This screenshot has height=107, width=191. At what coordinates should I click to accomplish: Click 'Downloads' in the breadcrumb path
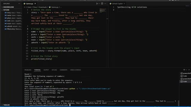(x=43, y=7)
